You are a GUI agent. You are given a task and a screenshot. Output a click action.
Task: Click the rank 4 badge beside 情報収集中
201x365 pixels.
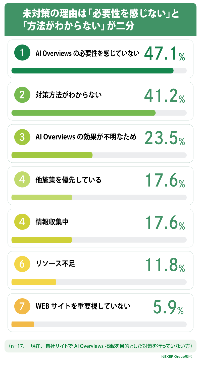22,222
